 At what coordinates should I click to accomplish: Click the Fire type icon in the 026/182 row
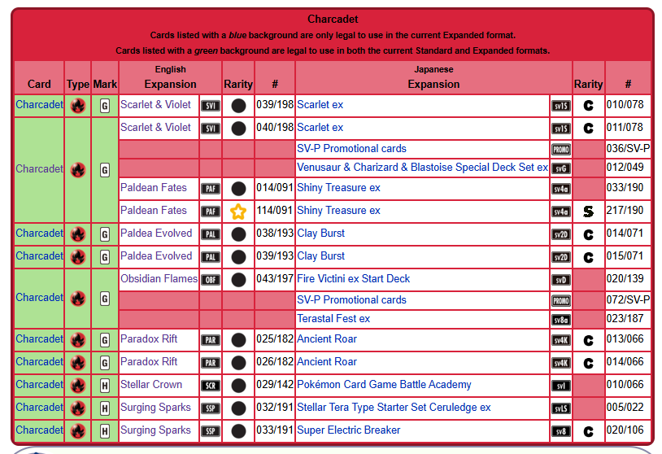[x=78, y=363]
